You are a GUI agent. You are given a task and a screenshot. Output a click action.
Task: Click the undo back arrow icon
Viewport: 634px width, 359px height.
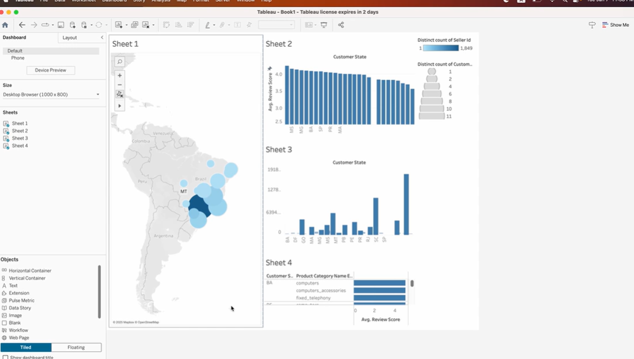tap(22, 25)
